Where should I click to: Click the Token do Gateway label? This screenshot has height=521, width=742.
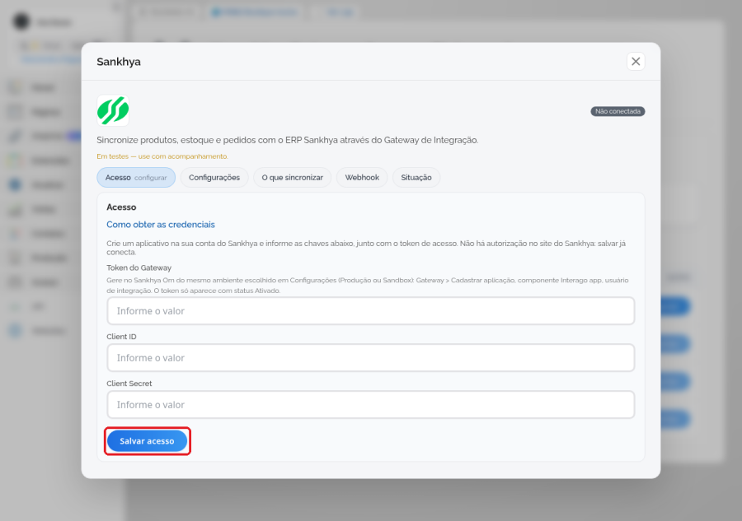coord(139,267)
